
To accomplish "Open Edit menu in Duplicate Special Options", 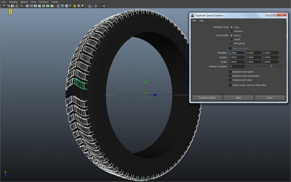I will tap(194, 20).
